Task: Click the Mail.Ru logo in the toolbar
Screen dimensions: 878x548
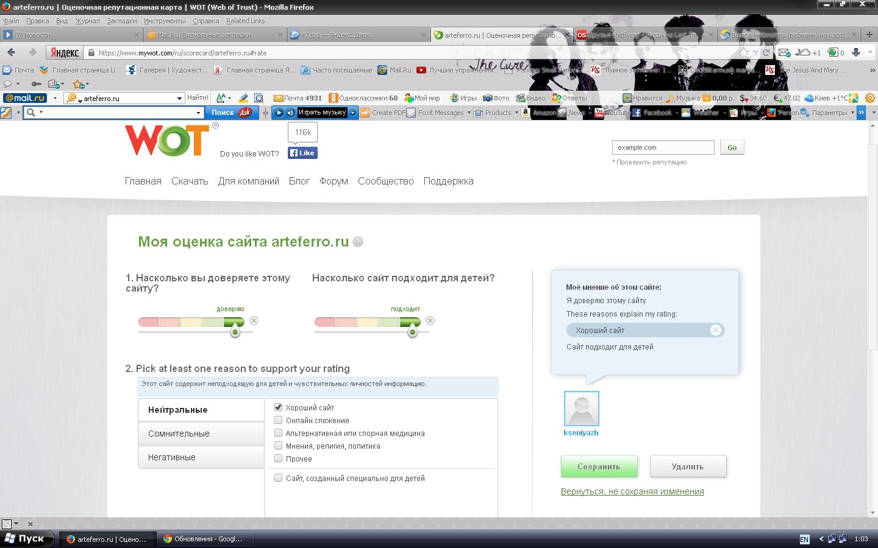Action: (x=25, y=98)
